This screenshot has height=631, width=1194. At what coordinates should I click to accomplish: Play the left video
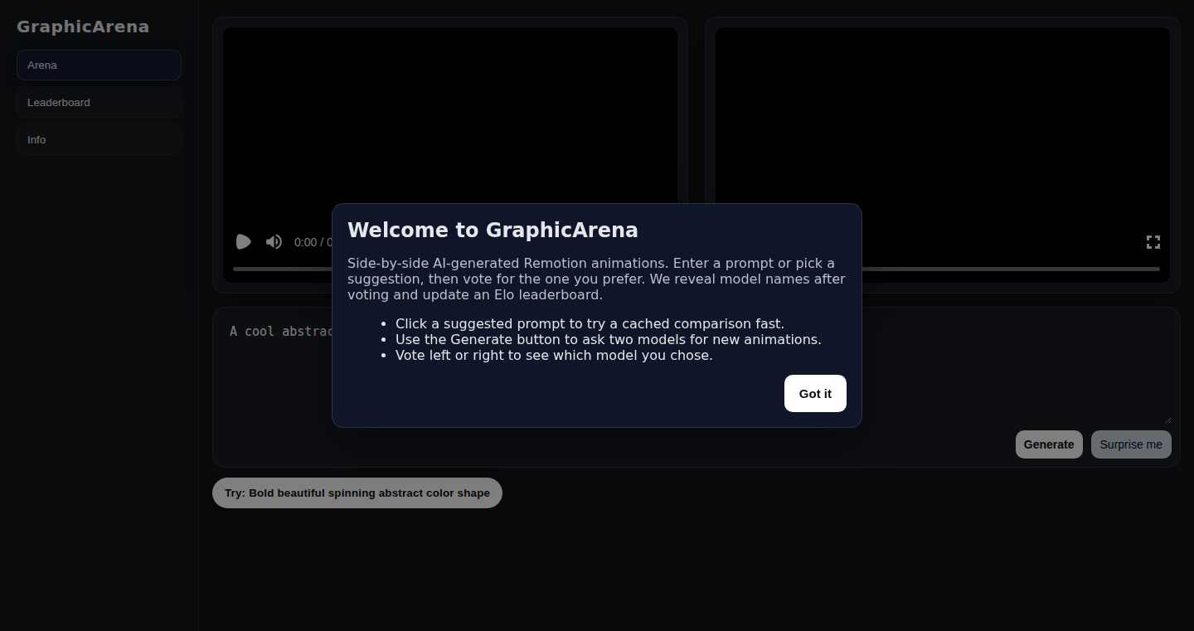coord(244,242)
